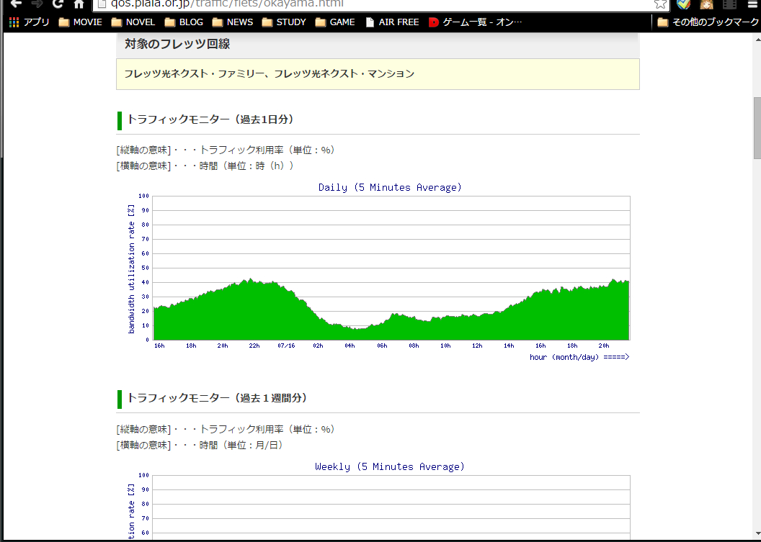Open the STUDY bookmarks folder

[x=284, y=22]
